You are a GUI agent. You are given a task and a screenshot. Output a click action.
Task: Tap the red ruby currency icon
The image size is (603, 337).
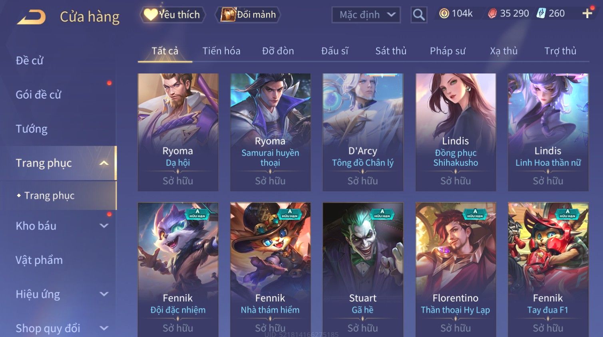[492, 14]
